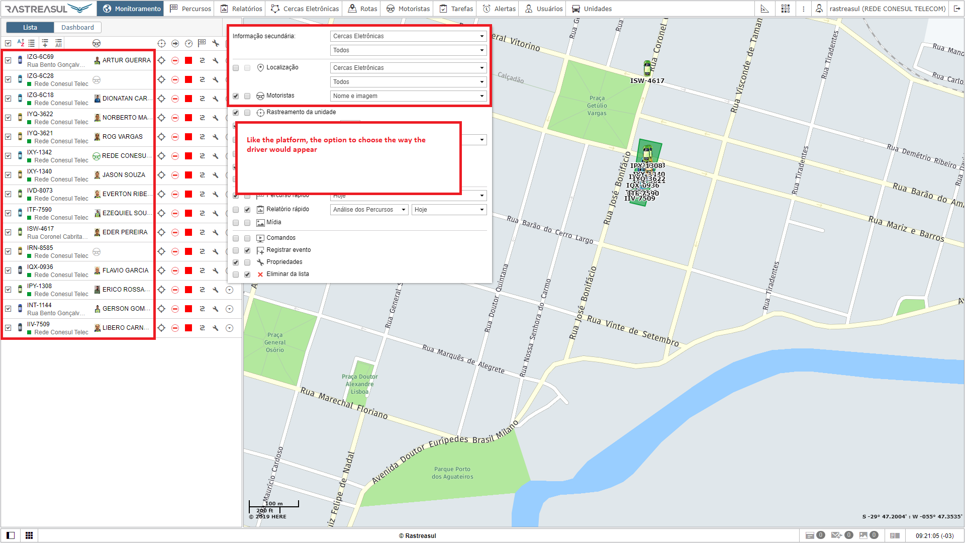Click tracking crosshair for IZG-6C69

coord(161,60)
